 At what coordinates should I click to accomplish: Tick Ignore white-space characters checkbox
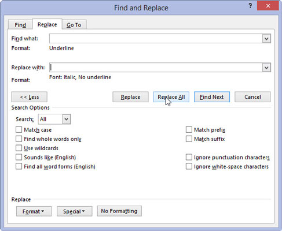coord(189,166)
